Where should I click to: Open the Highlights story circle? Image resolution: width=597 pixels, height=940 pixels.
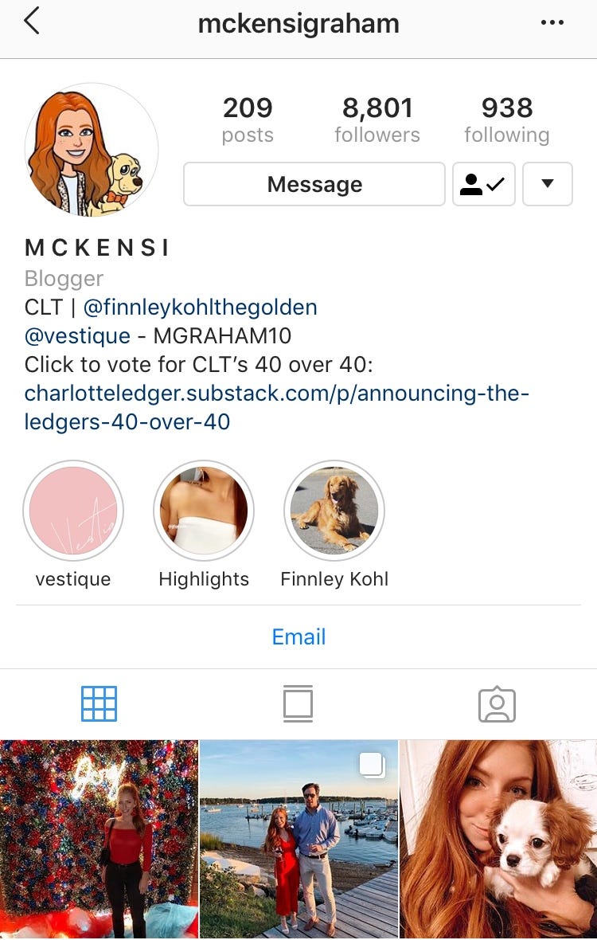click(204, 511)
